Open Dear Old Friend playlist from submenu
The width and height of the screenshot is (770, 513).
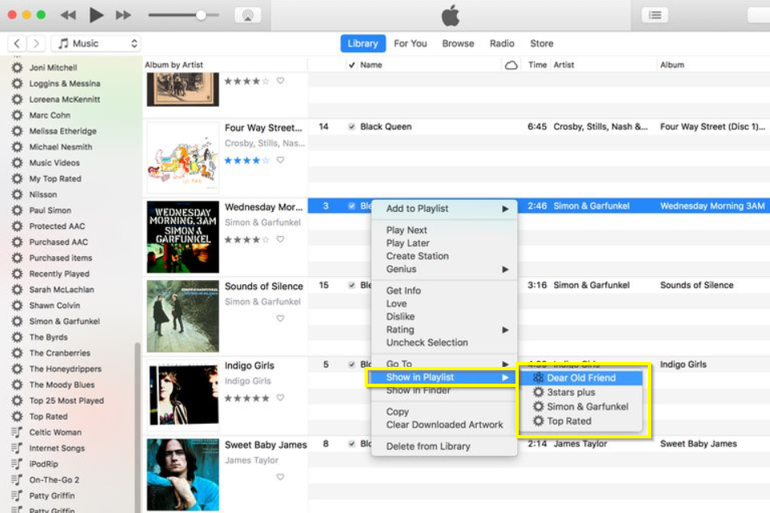tap(581, 378)
